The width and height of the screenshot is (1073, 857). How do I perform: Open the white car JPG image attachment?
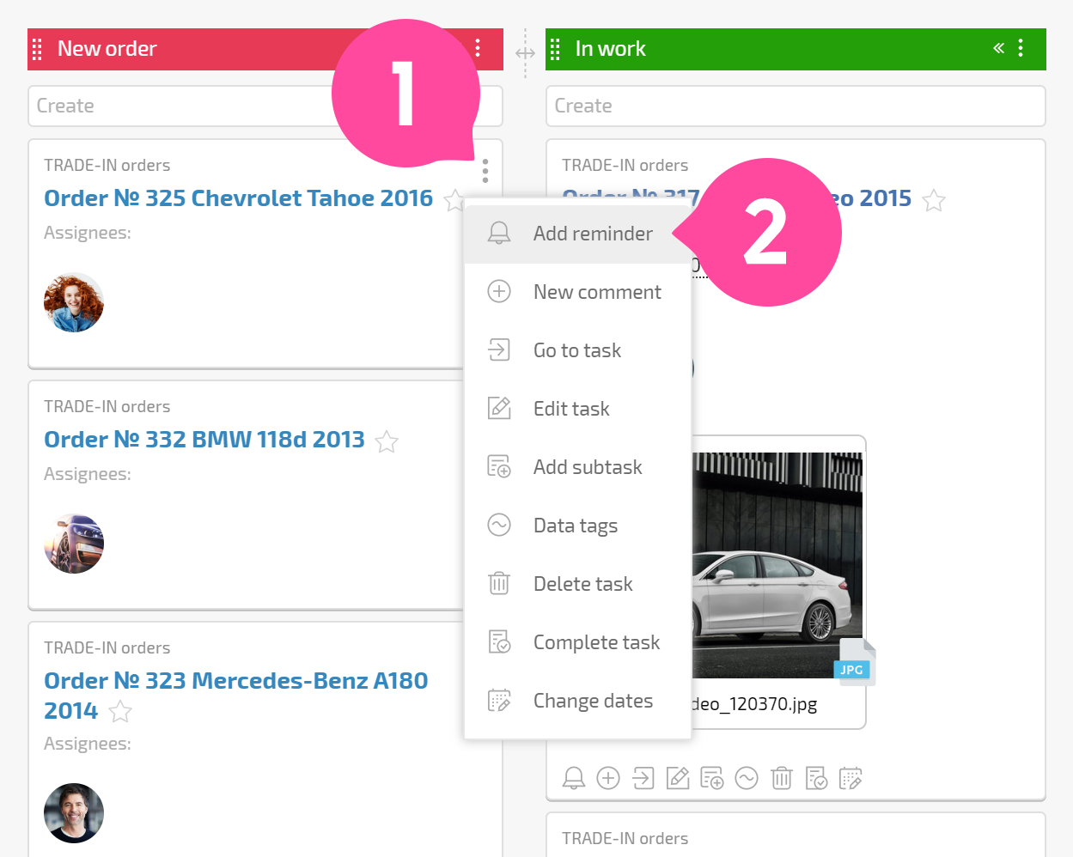pyautogui.click(x=777, y=565)
